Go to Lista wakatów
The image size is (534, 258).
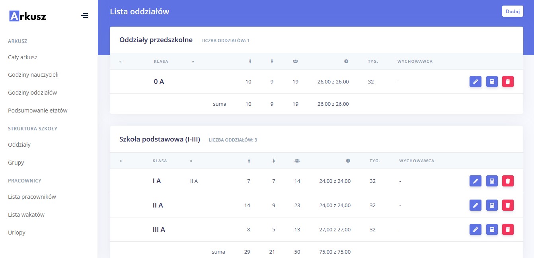point(26,214)
